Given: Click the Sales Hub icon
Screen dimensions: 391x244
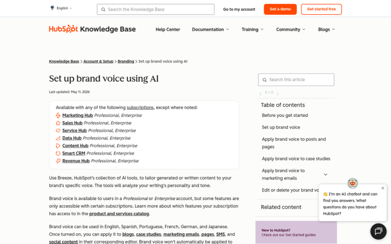Looking at the screenshot, I should click(x=58, y=123).
